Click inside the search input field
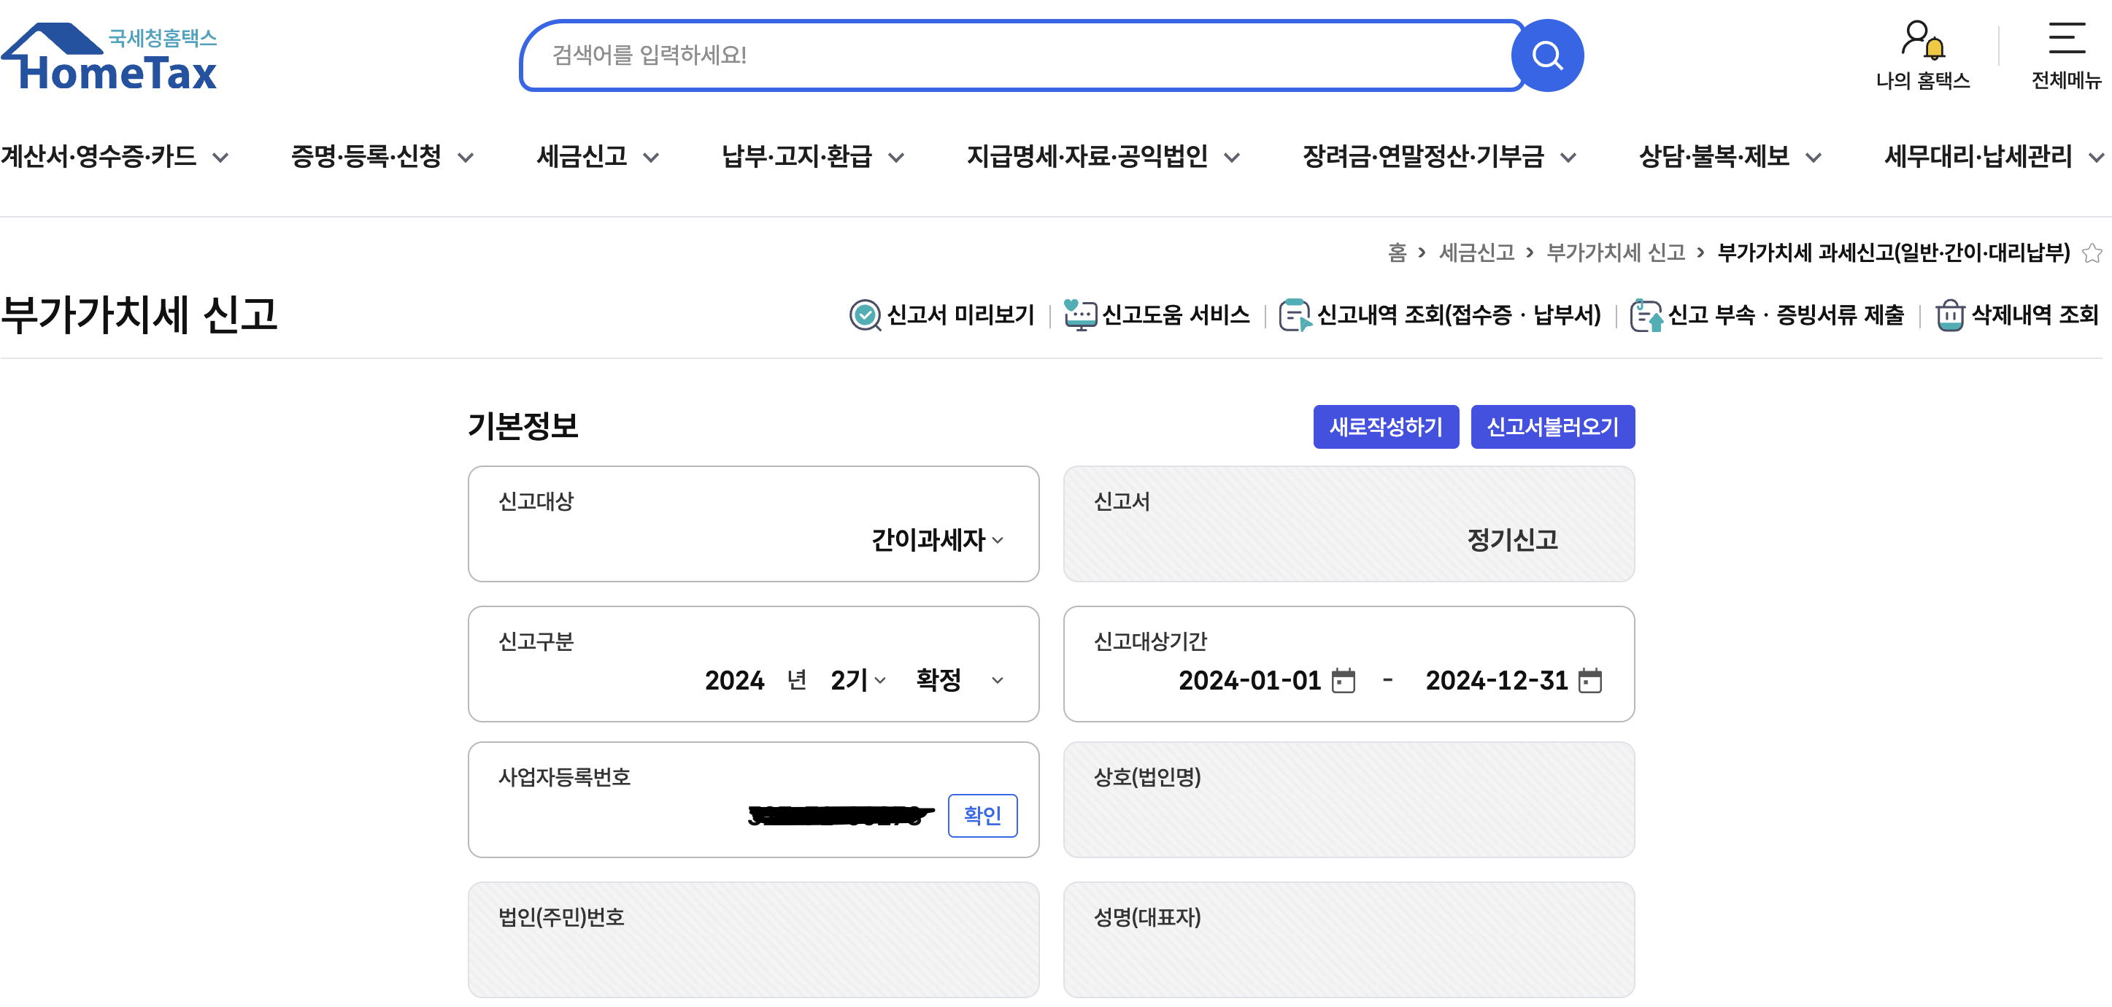 tap(984, 54)
